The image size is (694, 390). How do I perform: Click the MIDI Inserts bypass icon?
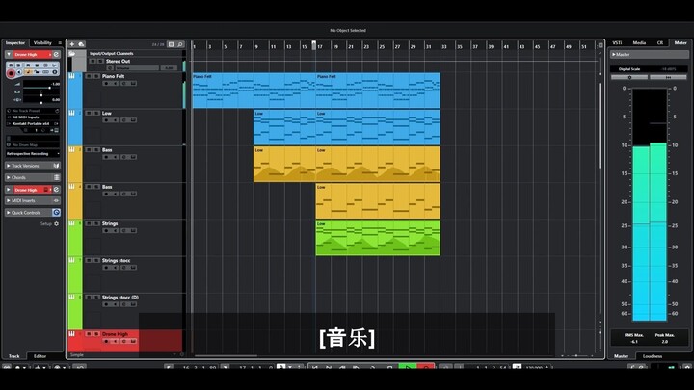[x=56, y=200]
